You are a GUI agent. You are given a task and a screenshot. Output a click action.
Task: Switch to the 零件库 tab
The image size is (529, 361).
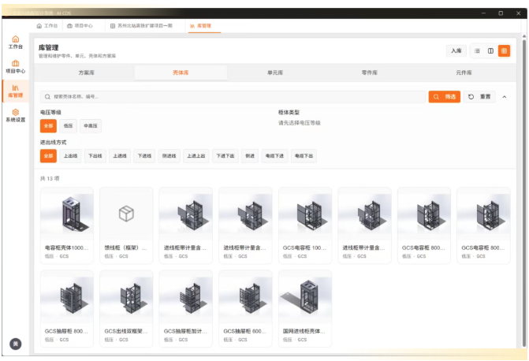(x=370, y=73)
